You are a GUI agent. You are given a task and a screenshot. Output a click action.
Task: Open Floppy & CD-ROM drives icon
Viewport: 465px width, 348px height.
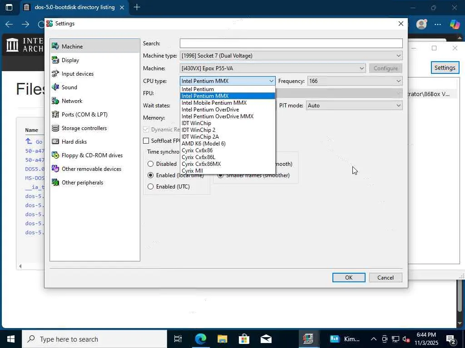pos(55,155)
